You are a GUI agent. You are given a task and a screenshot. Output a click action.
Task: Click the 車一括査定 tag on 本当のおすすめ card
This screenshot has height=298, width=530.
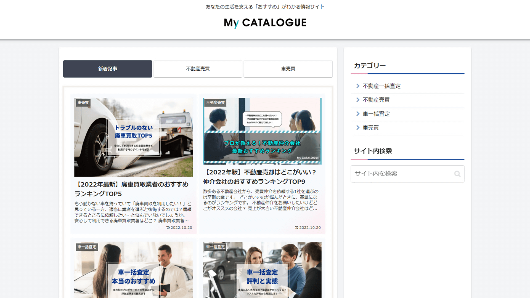click(x=87, y=247)
